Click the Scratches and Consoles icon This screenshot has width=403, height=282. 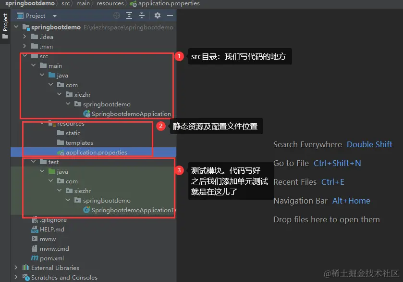tap(26, 277)
